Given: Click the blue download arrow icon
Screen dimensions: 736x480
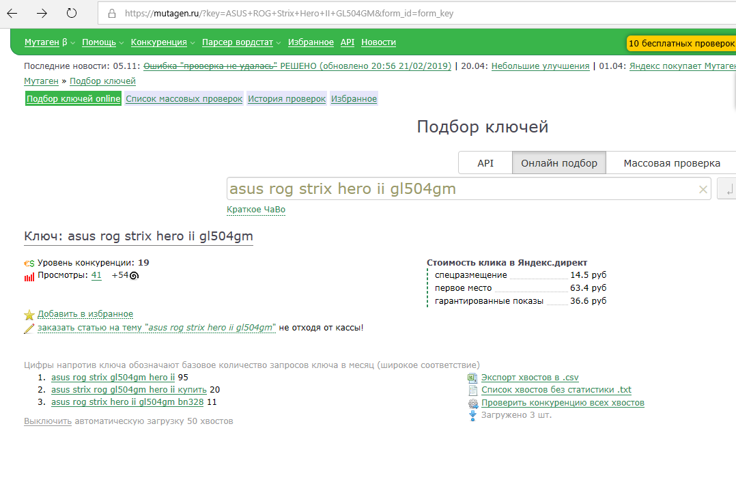Looking at the screenshot, I should [472, 416].
